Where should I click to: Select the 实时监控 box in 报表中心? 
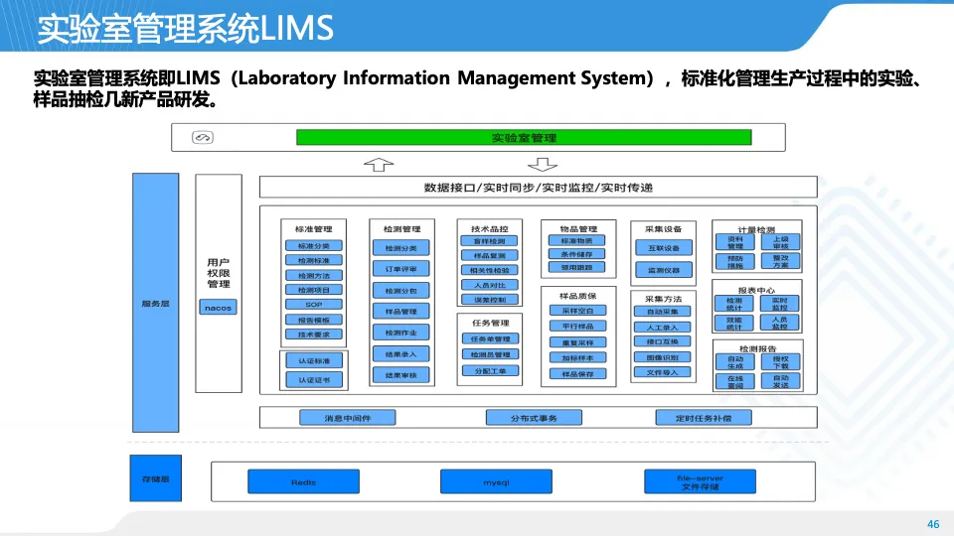pos(779,304)
